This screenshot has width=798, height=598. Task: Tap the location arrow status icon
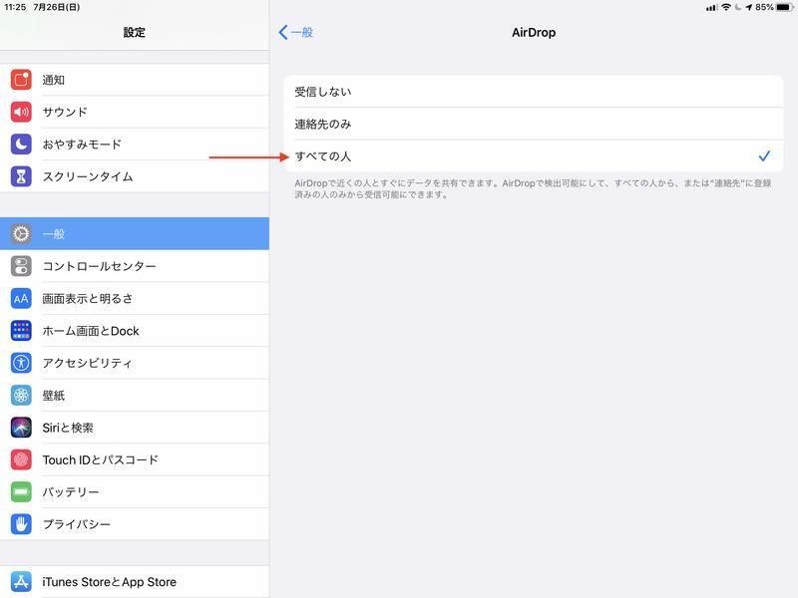[x=749, y=7]
